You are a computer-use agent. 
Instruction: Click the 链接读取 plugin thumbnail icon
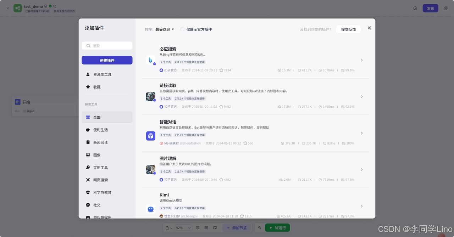150,97
